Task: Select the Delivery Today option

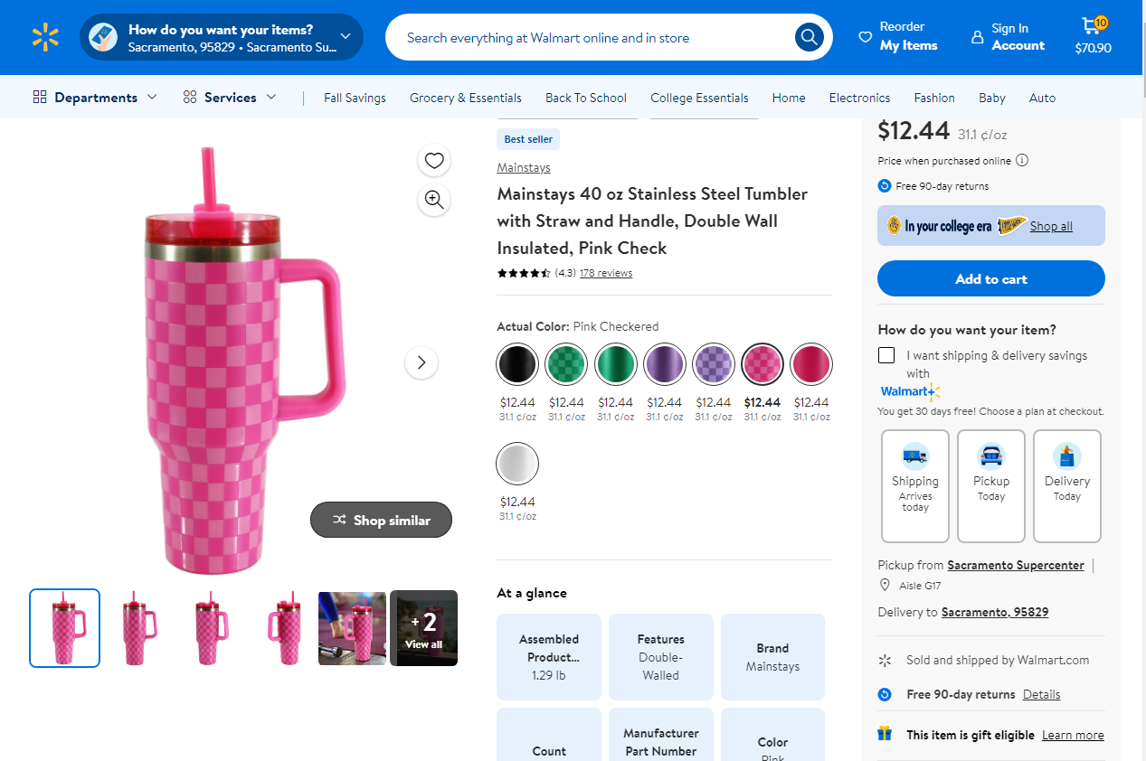Action: click(x=1066, y=485)
